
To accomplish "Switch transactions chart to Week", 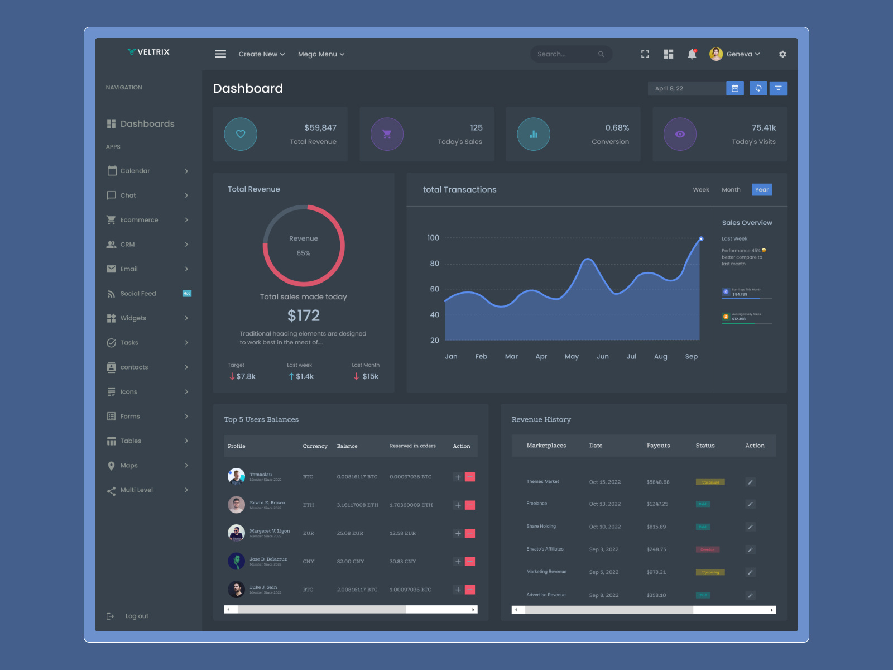I will [x=701, y=190].
